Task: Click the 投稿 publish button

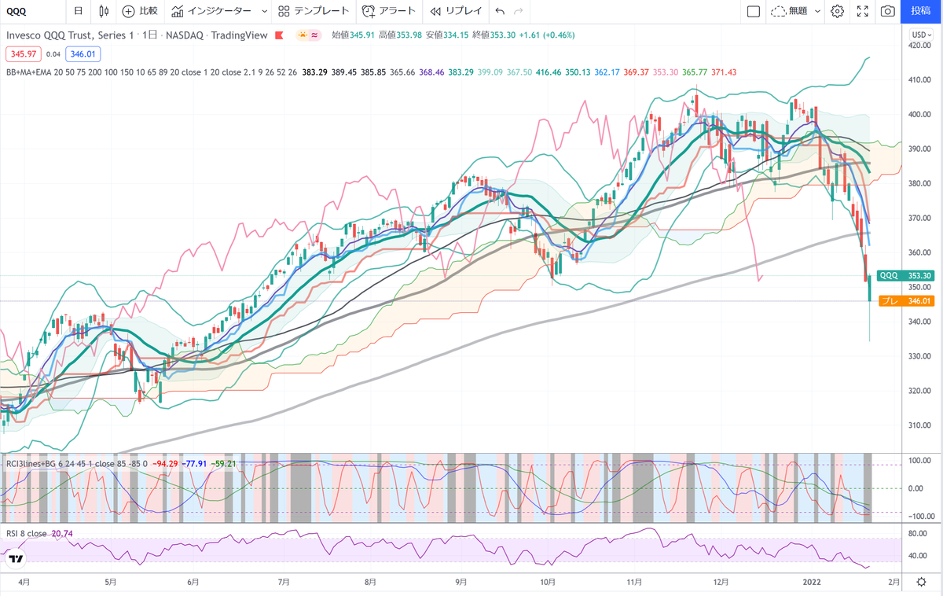Action: coord(921,11)
